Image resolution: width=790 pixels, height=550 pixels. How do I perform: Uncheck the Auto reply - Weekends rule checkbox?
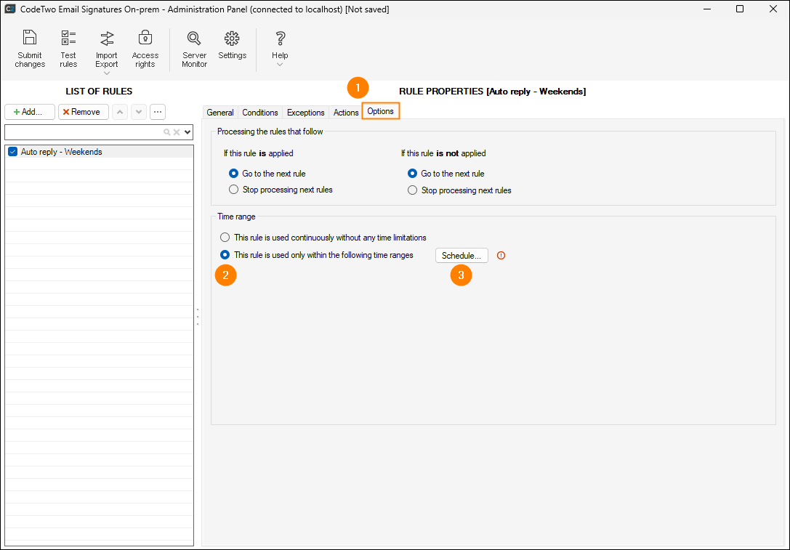pos(12,152)
